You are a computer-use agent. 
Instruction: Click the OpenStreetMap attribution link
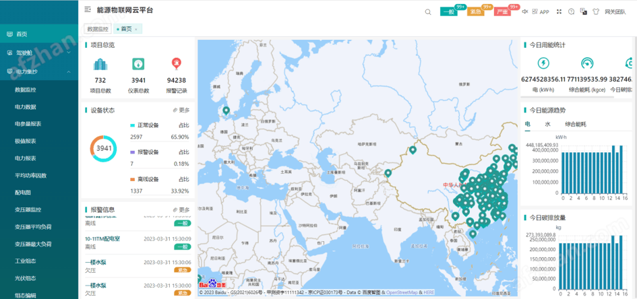[x=401, y=292]
